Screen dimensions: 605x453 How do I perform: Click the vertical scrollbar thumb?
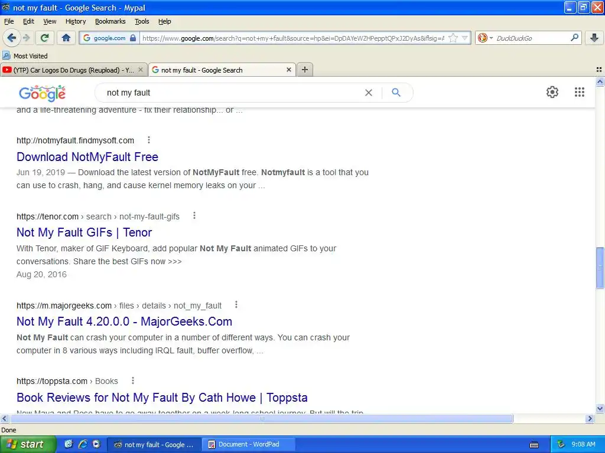tap(600, 268)
